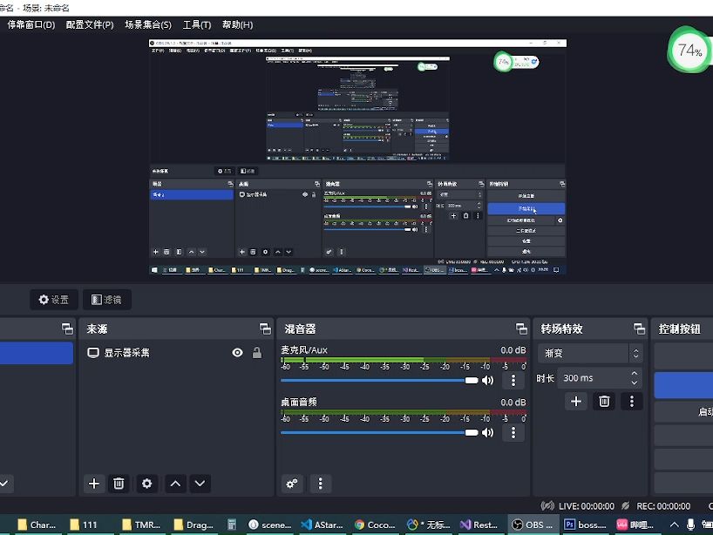Undock the scenes panel via its float icon
Viewport: 713px width, 535px height.
(x=67, y=328)
